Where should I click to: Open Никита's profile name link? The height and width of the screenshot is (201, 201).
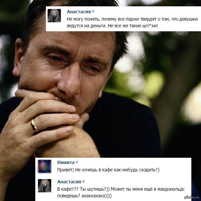coord(66,162)
